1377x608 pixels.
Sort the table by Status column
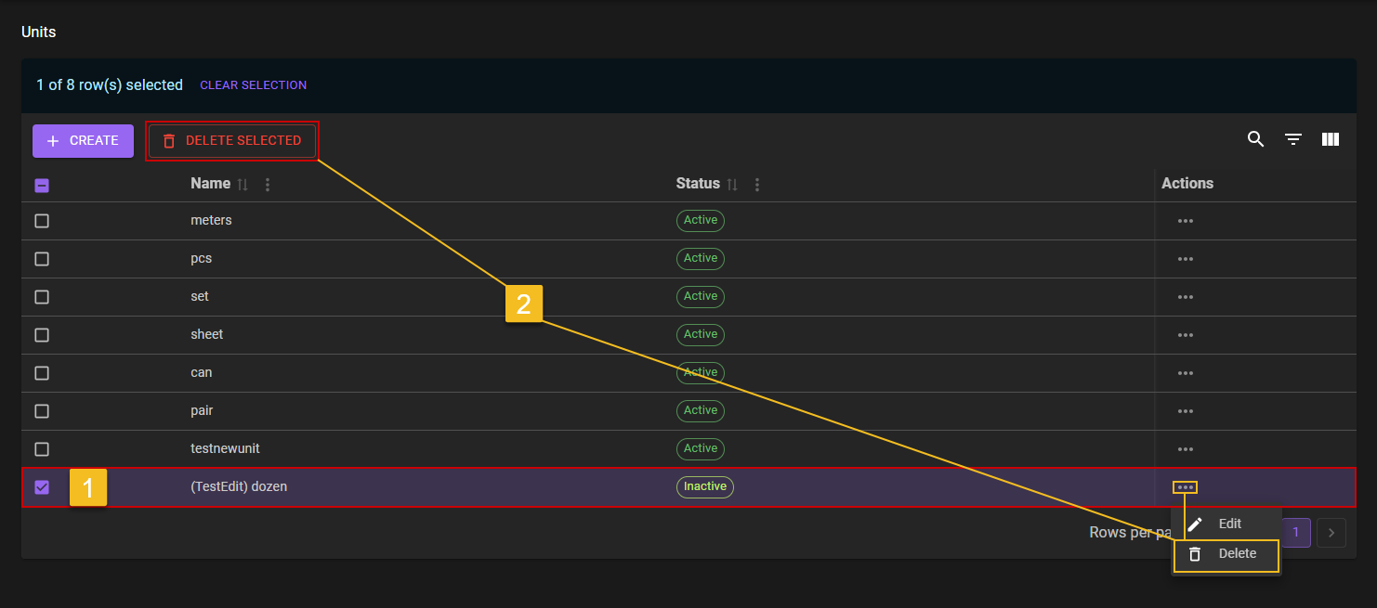[x=731, y=185]
